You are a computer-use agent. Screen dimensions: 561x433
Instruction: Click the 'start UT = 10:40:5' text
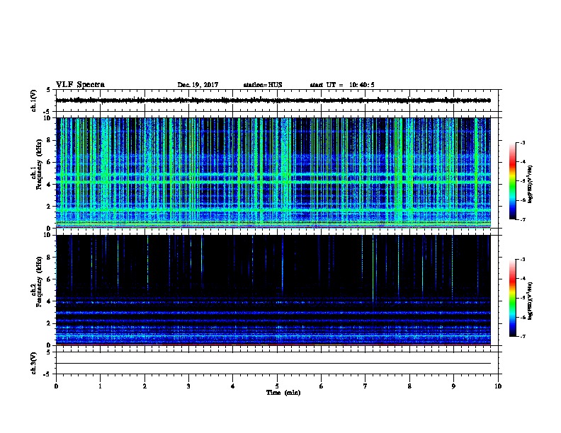342,85
